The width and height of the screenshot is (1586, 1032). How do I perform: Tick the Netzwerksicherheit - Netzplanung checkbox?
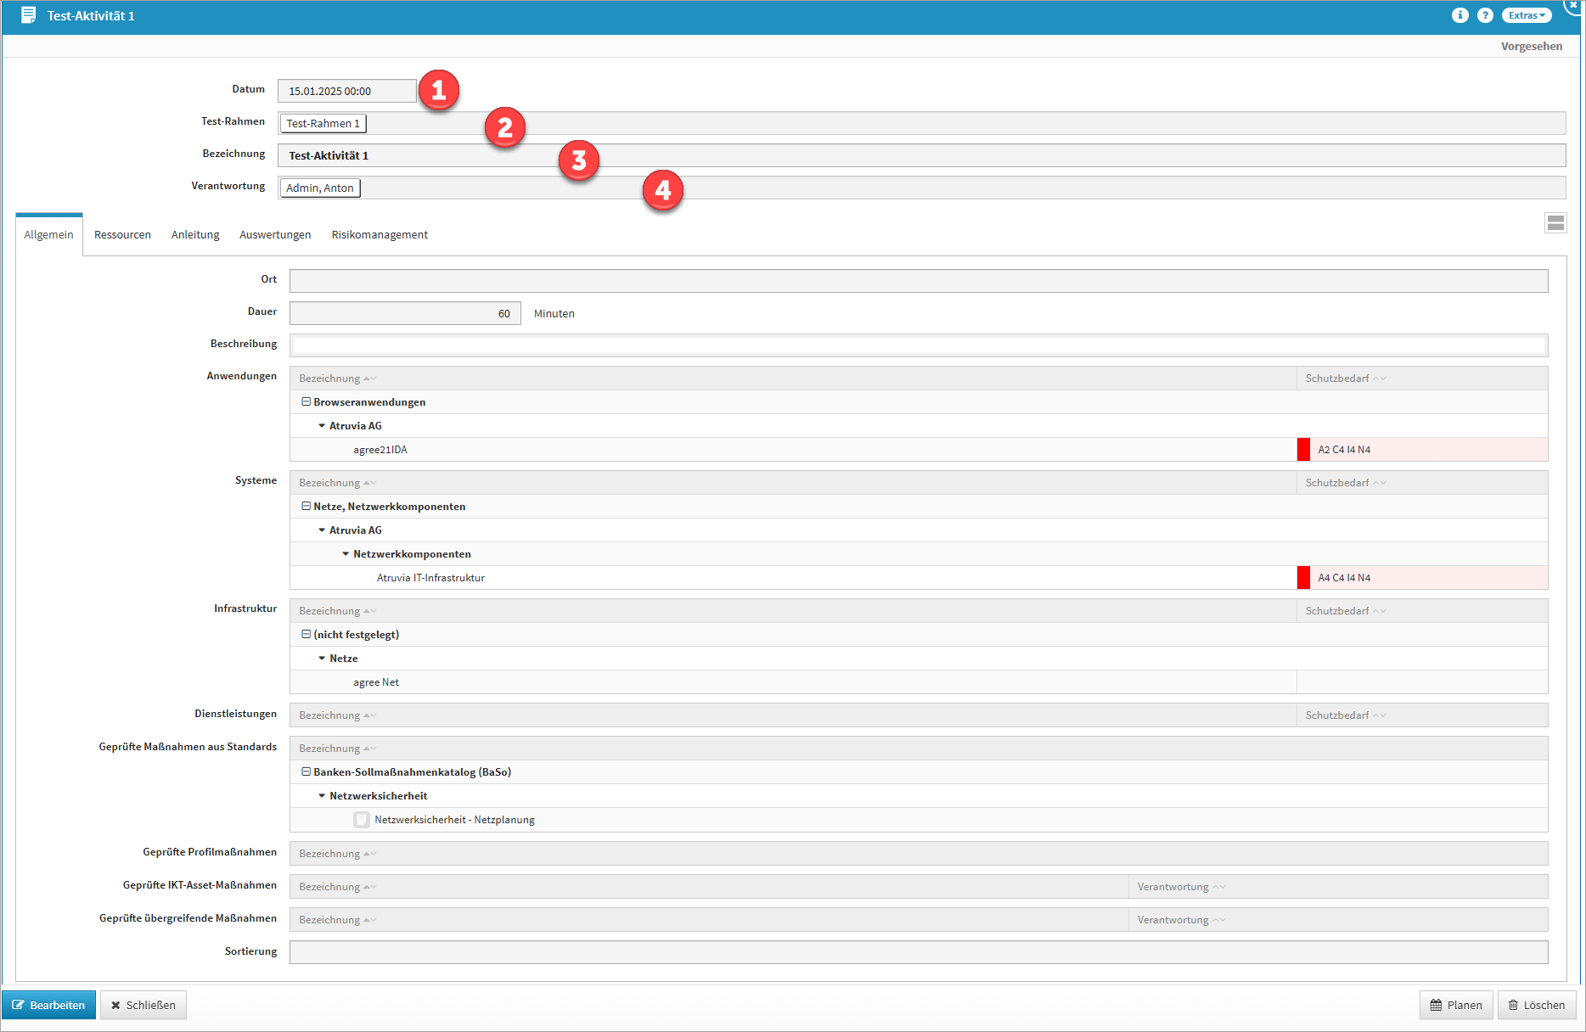(x=362, y=820)
